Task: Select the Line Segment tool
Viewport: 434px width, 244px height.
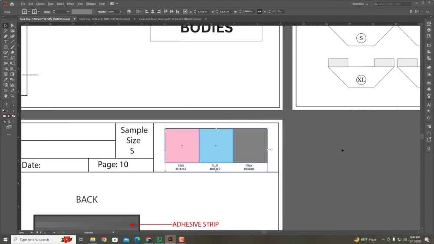Action: point(13,42)
